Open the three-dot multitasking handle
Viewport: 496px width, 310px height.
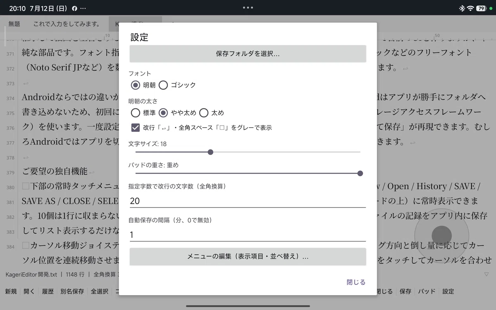tap(248, 7)
